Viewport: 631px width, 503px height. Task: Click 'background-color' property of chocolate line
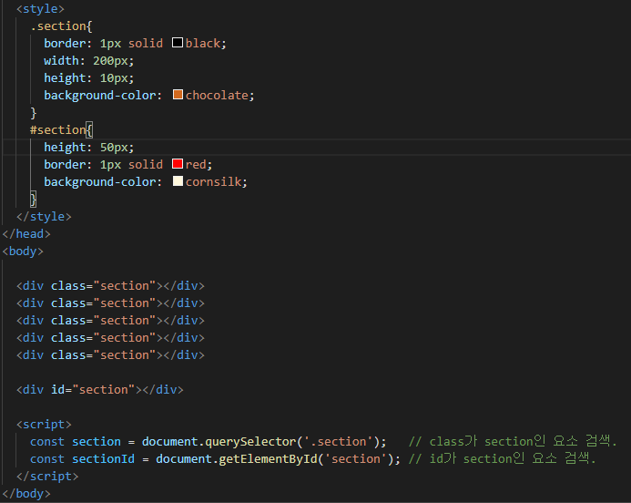pos(100,96)
